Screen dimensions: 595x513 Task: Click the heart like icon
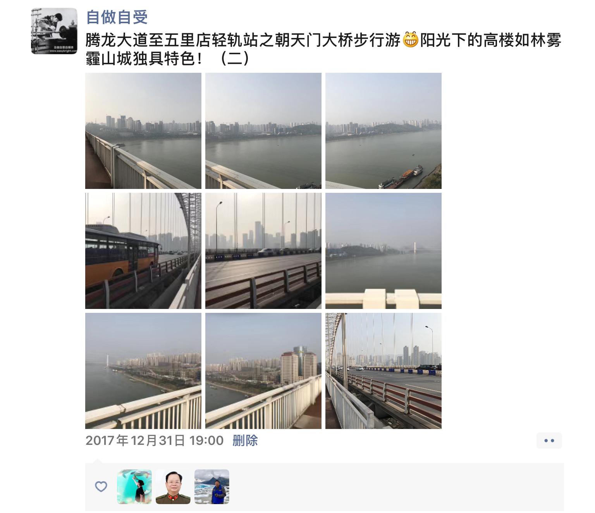coord(101,487)
